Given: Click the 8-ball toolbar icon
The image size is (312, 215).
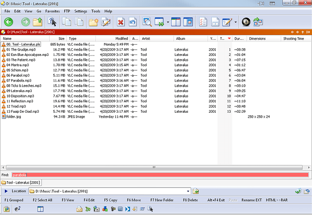Looking at the screenshot, I should tap(246, 22).
